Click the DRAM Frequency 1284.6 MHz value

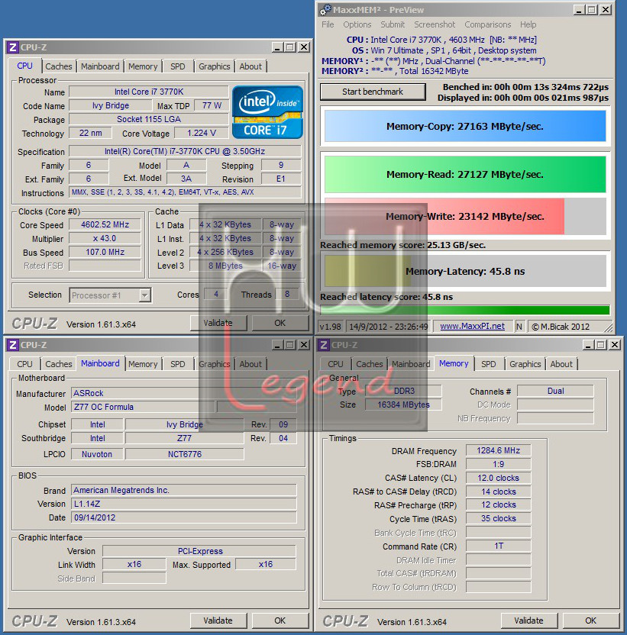point(498,451)
